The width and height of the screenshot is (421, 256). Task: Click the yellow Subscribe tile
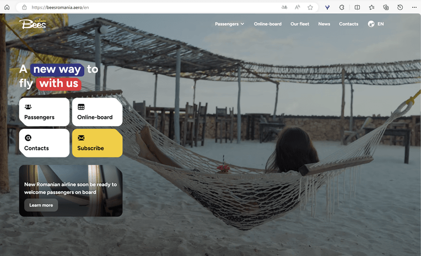[97, 143]
